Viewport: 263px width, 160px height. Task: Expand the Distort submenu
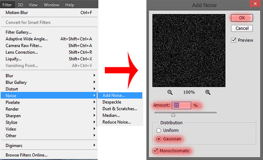(x=49, y=89)
